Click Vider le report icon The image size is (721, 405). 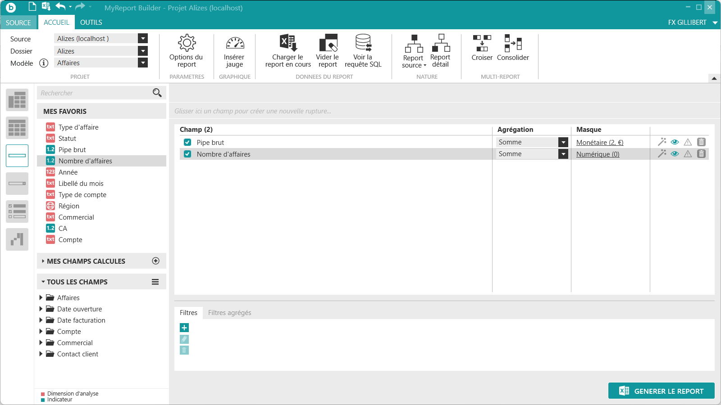point(328,43)
